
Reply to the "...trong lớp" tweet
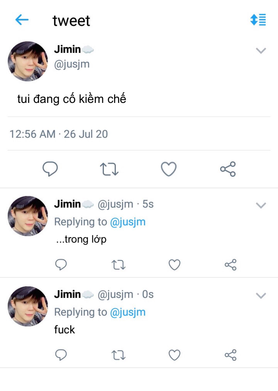tap(61, 264)
